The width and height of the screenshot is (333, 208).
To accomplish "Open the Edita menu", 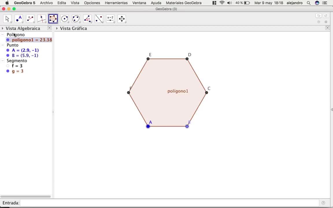I will pos(62,3).
